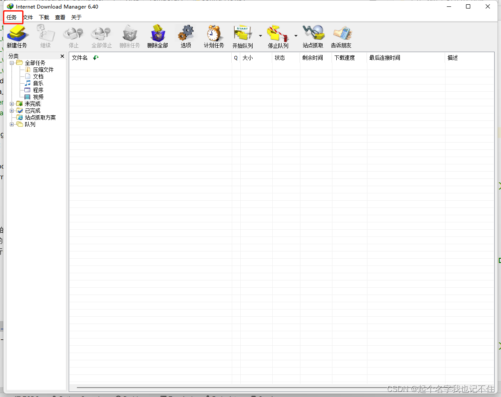This screenshot has height=397, width=501.
Task: Select 音乐 category
Action: [x=38, y=83]
